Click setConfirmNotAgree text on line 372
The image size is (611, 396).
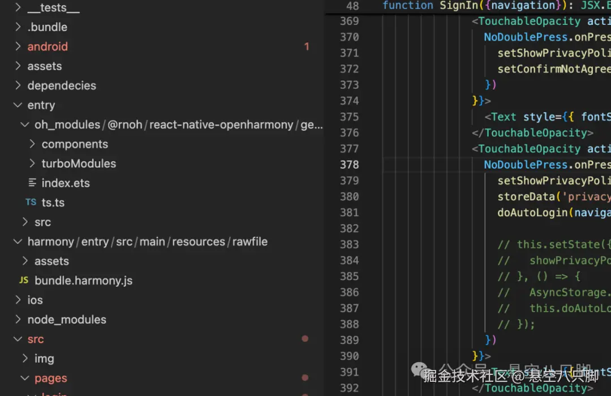[554, 69]
